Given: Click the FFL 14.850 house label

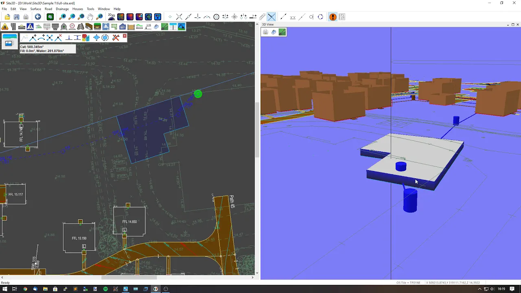Looking at the screenshot, I should tap(129, 222).
